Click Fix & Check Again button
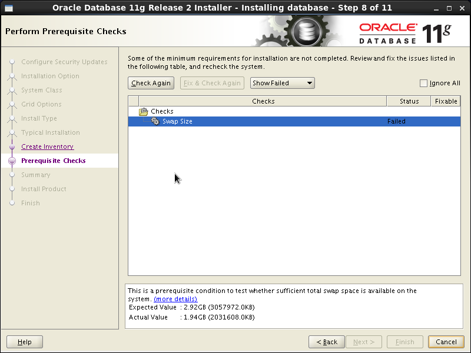Image resolution: width=471 pixels, height=353 pixels. pos(212,83)
